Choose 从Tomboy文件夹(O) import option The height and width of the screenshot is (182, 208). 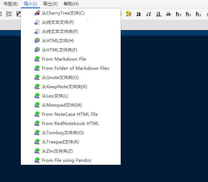pos(71,132)
